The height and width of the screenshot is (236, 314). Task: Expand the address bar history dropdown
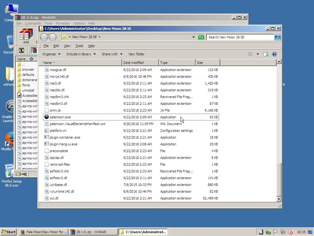pos(193,37)
